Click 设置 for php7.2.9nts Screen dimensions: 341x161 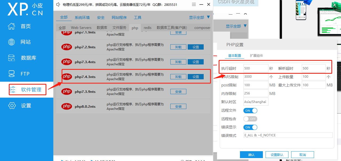[x=196, y=47]
